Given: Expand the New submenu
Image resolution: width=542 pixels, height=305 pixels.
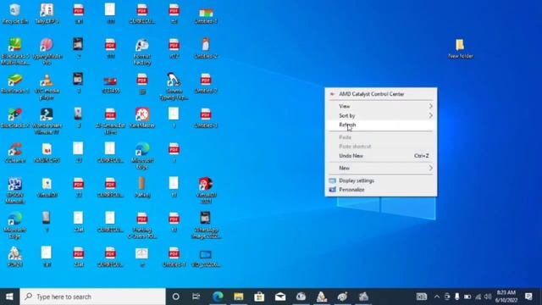Looking at the screenshot, I should tap(381, 168).
